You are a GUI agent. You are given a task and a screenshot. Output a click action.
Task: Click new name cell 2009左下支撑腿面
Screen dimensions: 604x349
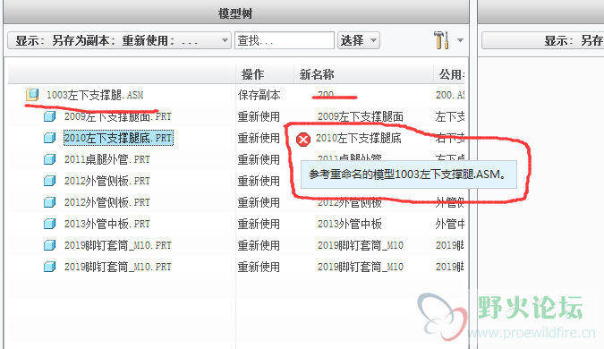[361, 116]
